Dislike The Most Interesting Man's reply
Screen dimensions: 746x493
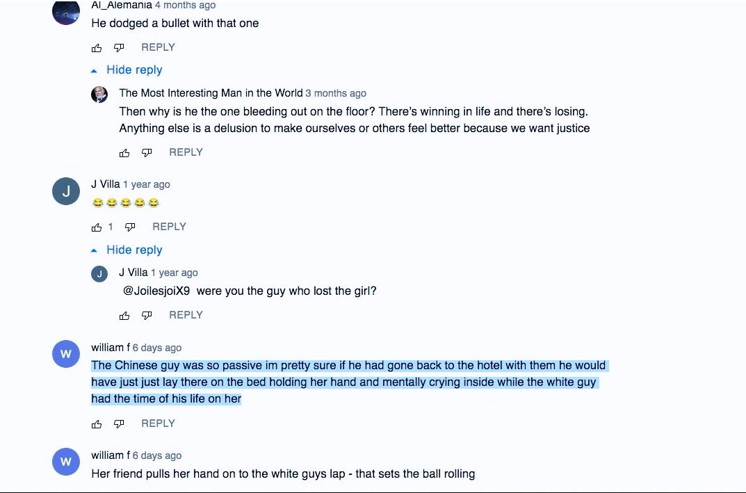pyautogui.click(x=147, y=153)
